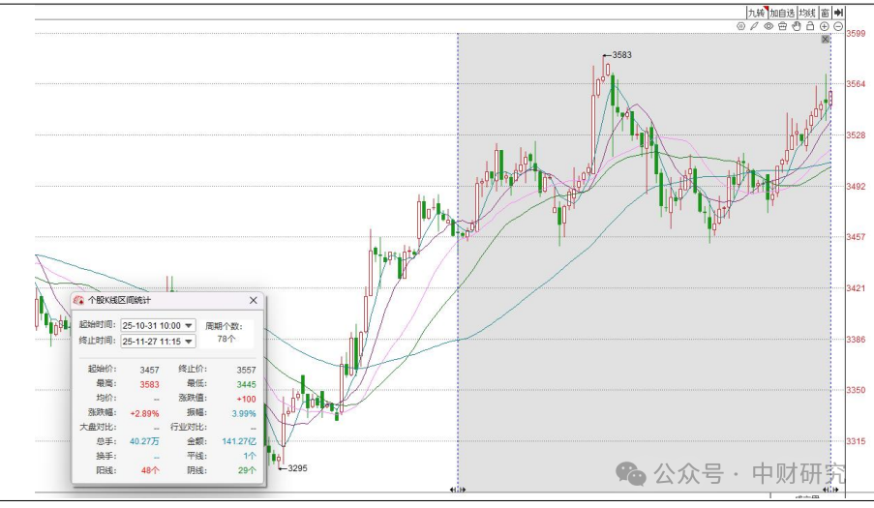Toggle the eye visibility icon
This screenshot has width=874, height=508.
tap(769, 26)
